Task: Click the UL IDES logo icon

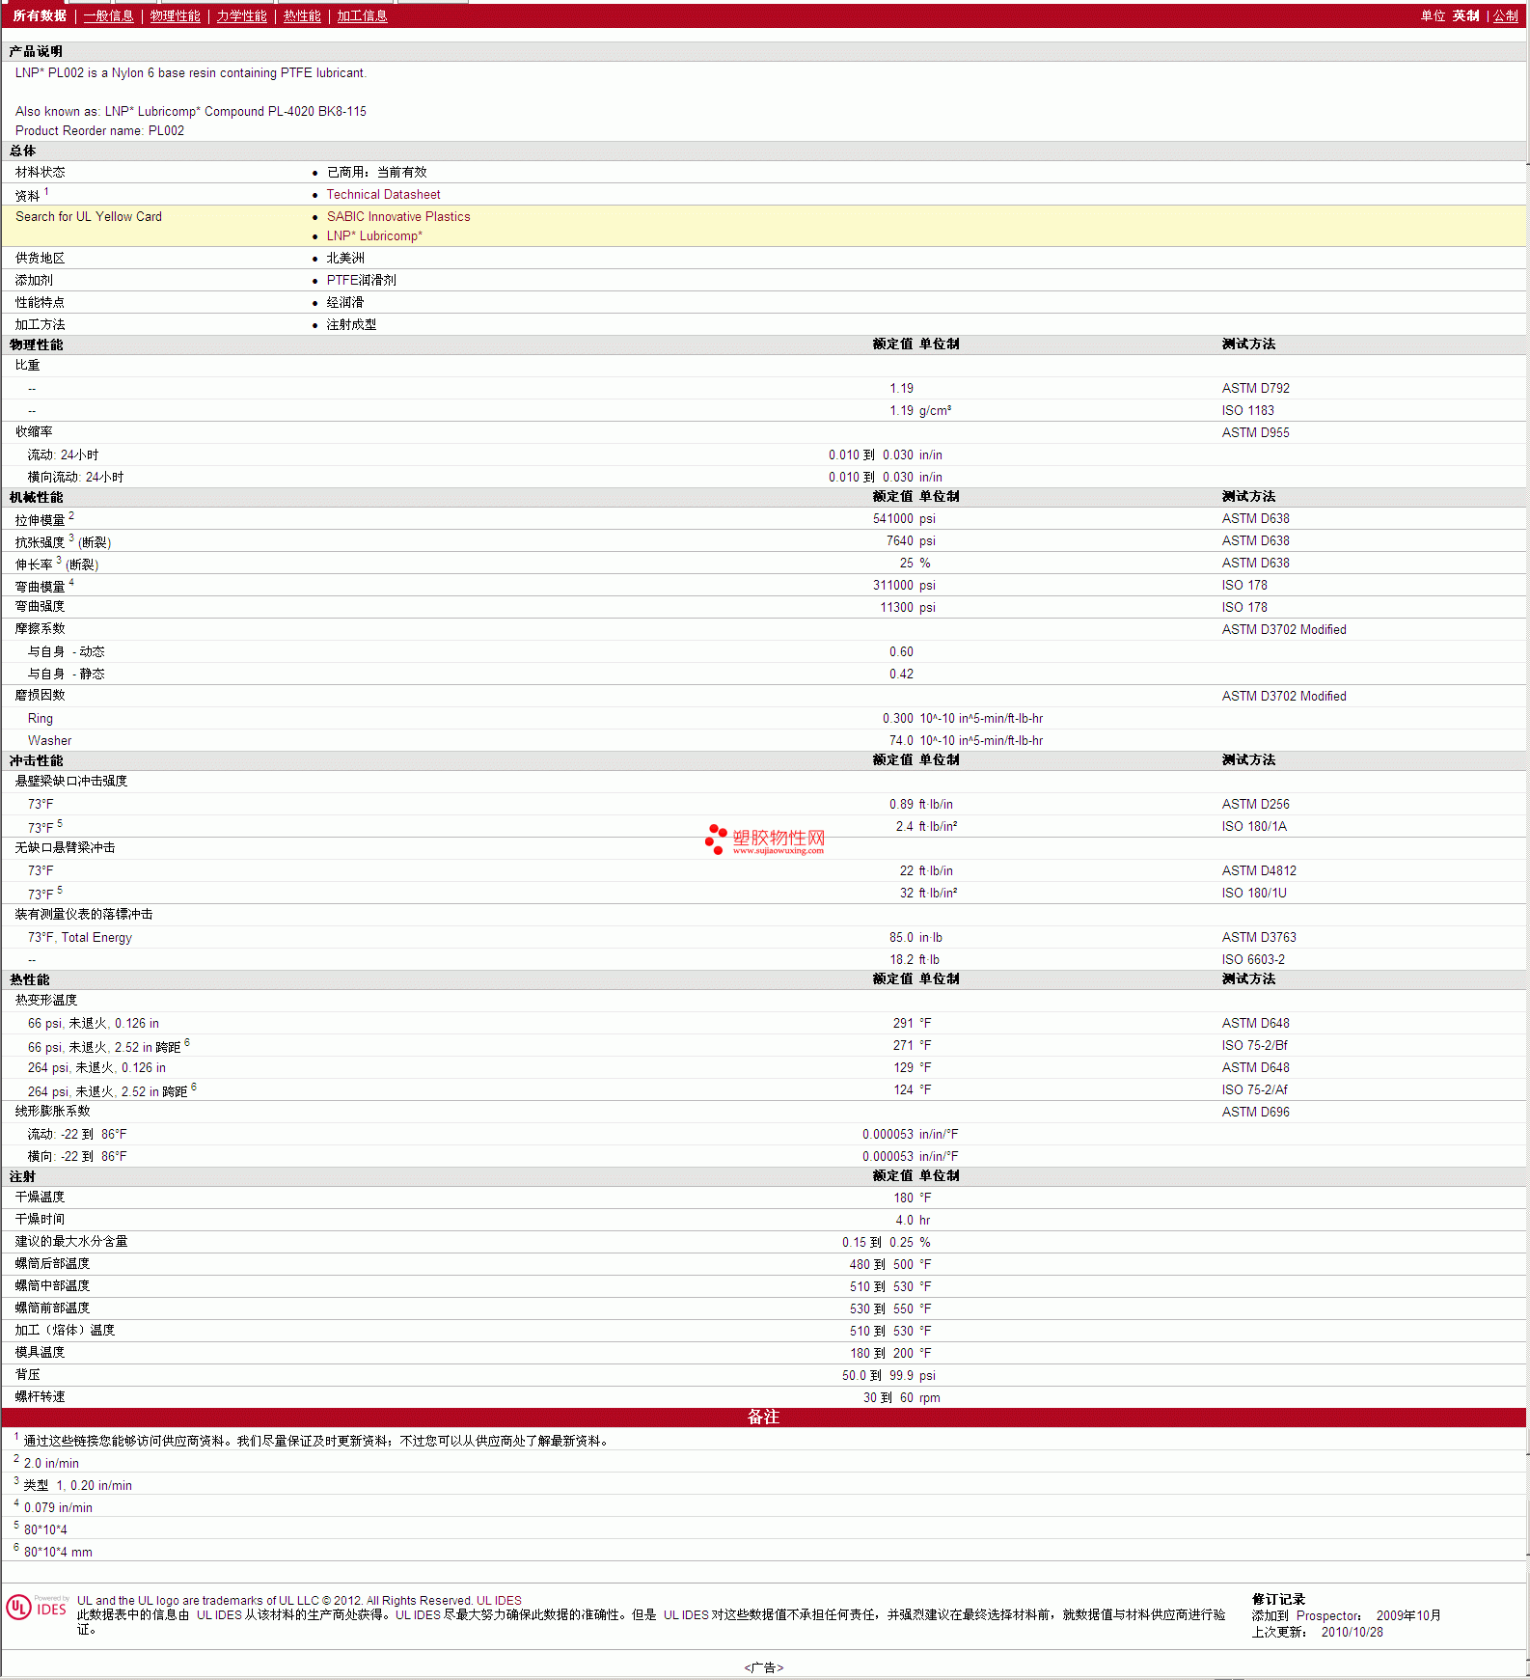Action: tap(37, 1607)
